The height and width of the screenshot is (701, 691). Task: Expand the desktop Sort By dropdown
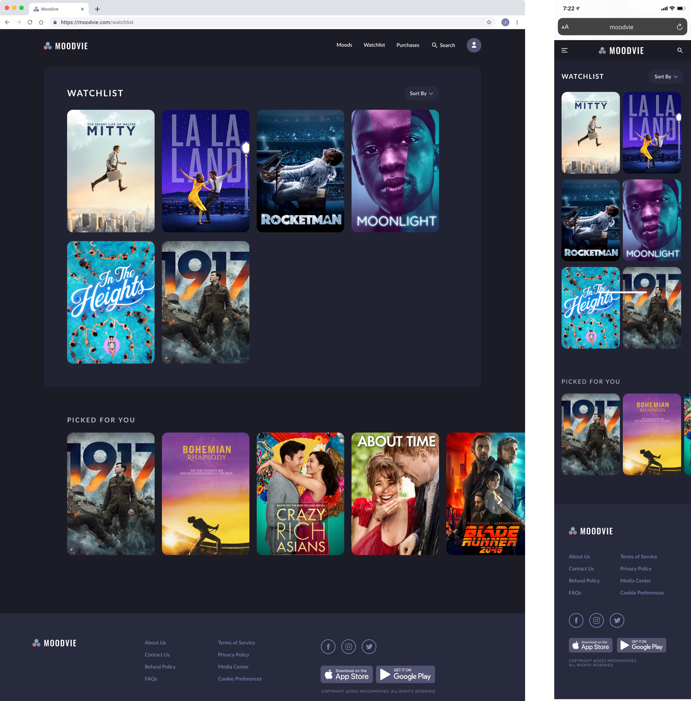[x=421, y=93]
